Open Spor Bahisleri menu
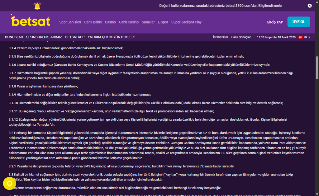Viewport: 319px width, 196px height. coord(70,22)
